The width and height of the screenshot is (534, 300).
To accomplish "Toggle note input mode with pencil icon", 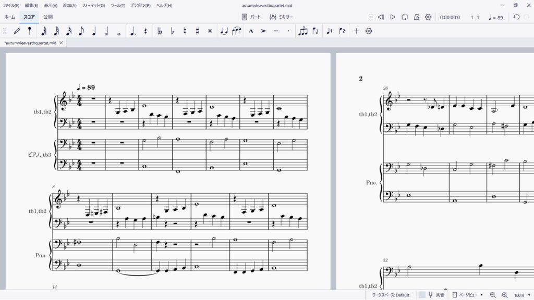I will pyautogui.click(x=17, y=31).
